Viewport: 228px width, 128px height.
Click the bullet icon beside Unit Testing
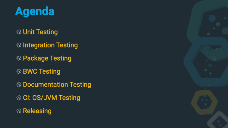pos(19,32)
